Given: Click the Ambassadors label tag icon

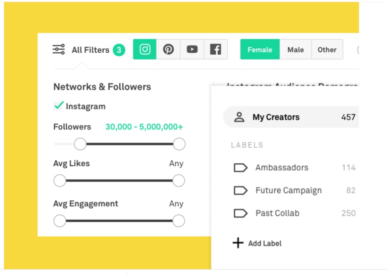Looking at the screenshot, I should (241, 168).
